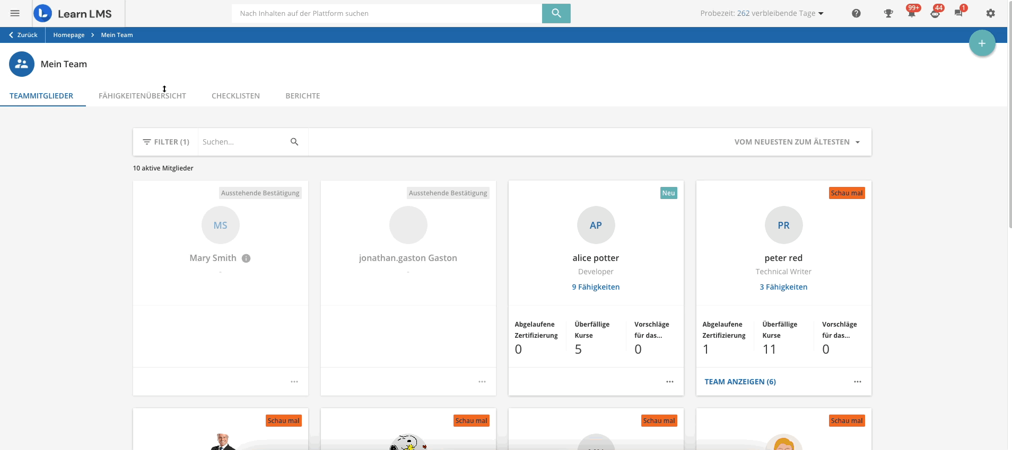The height and width of the screenshot is (450, 1012).
Task: Open the Berichte tab
Action: 302,96
